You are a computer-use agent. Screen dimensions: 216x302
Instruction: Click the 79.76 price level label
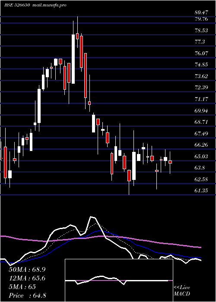pos(201,19)
